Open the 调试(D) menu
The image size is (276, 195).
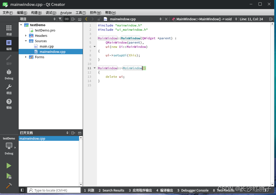click(51, 13)
